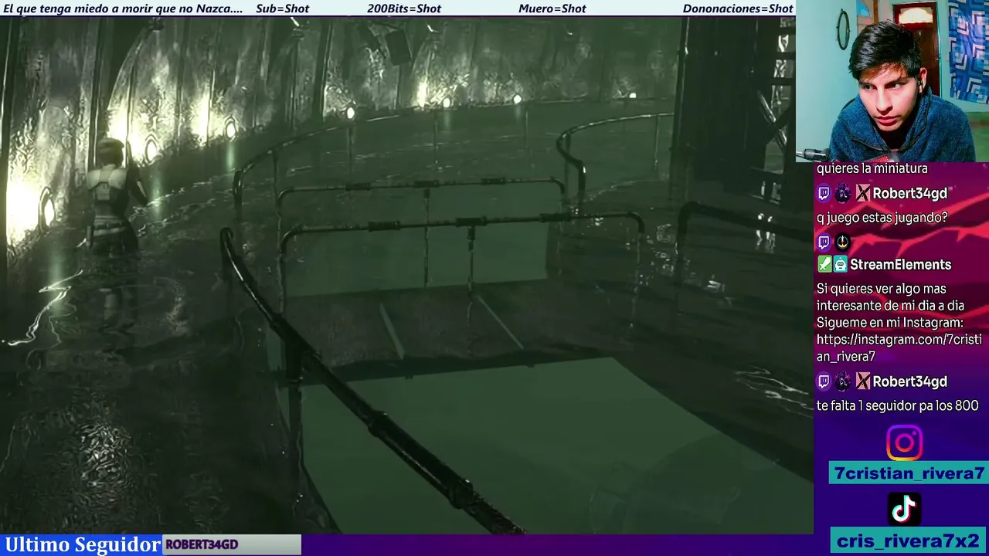Click Twitch badge beside Robert34gd above 'q juego'
989x556 pixels.
824,193
